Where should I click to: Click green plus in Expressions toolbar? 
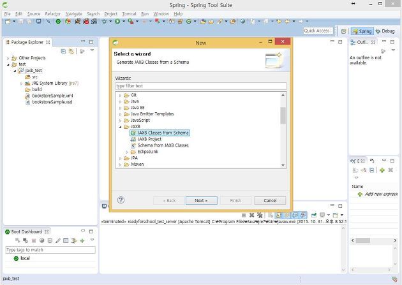coord(382,170)
